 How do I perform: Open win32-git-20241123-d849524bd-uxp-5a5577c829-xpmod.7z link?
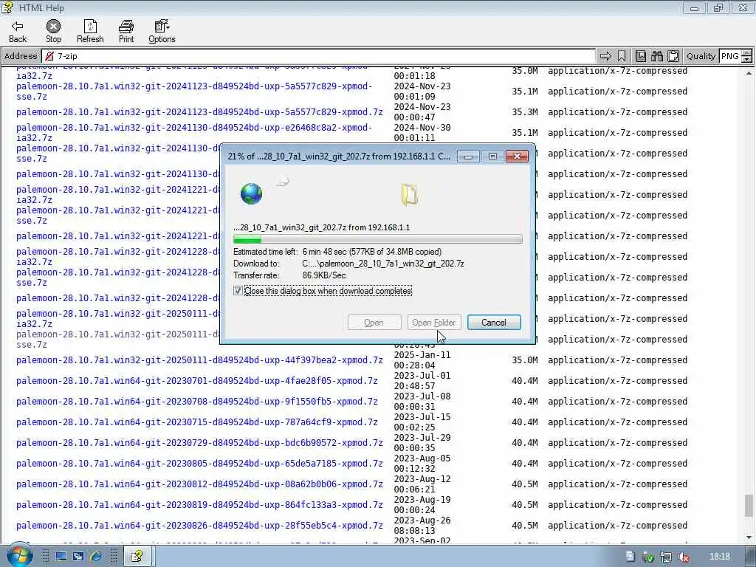(199, 112)
